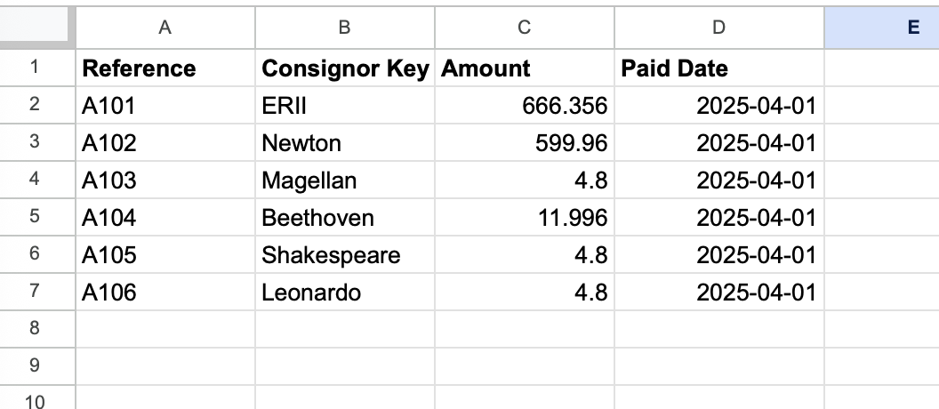Select column D header
Image resolution: width=939 pixels, height=409 pixels.
pyautogui.click(x=718, y=28)
